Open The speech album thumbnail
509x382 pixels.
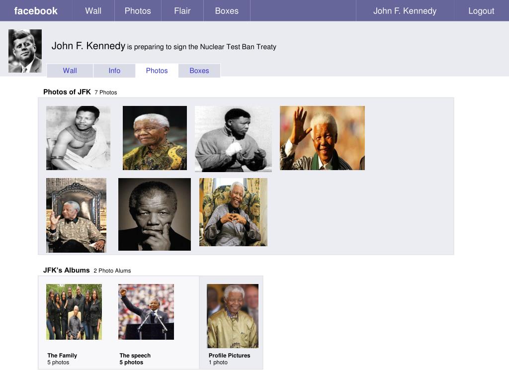coord(146,312)
